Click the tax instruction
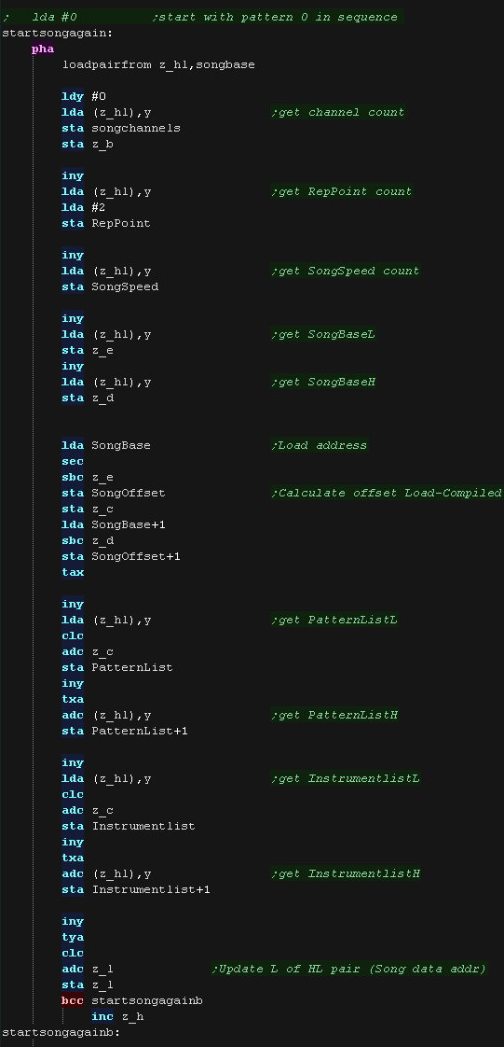 73,572
